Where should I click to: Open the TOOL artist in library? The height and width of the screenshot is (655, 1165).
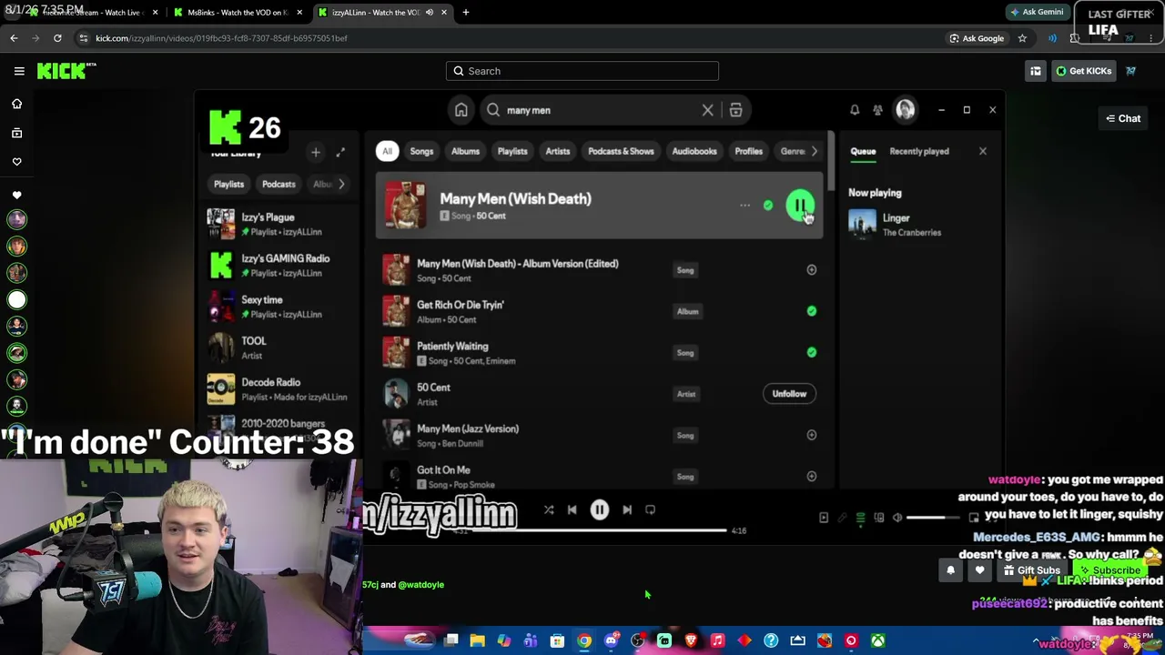282,348
